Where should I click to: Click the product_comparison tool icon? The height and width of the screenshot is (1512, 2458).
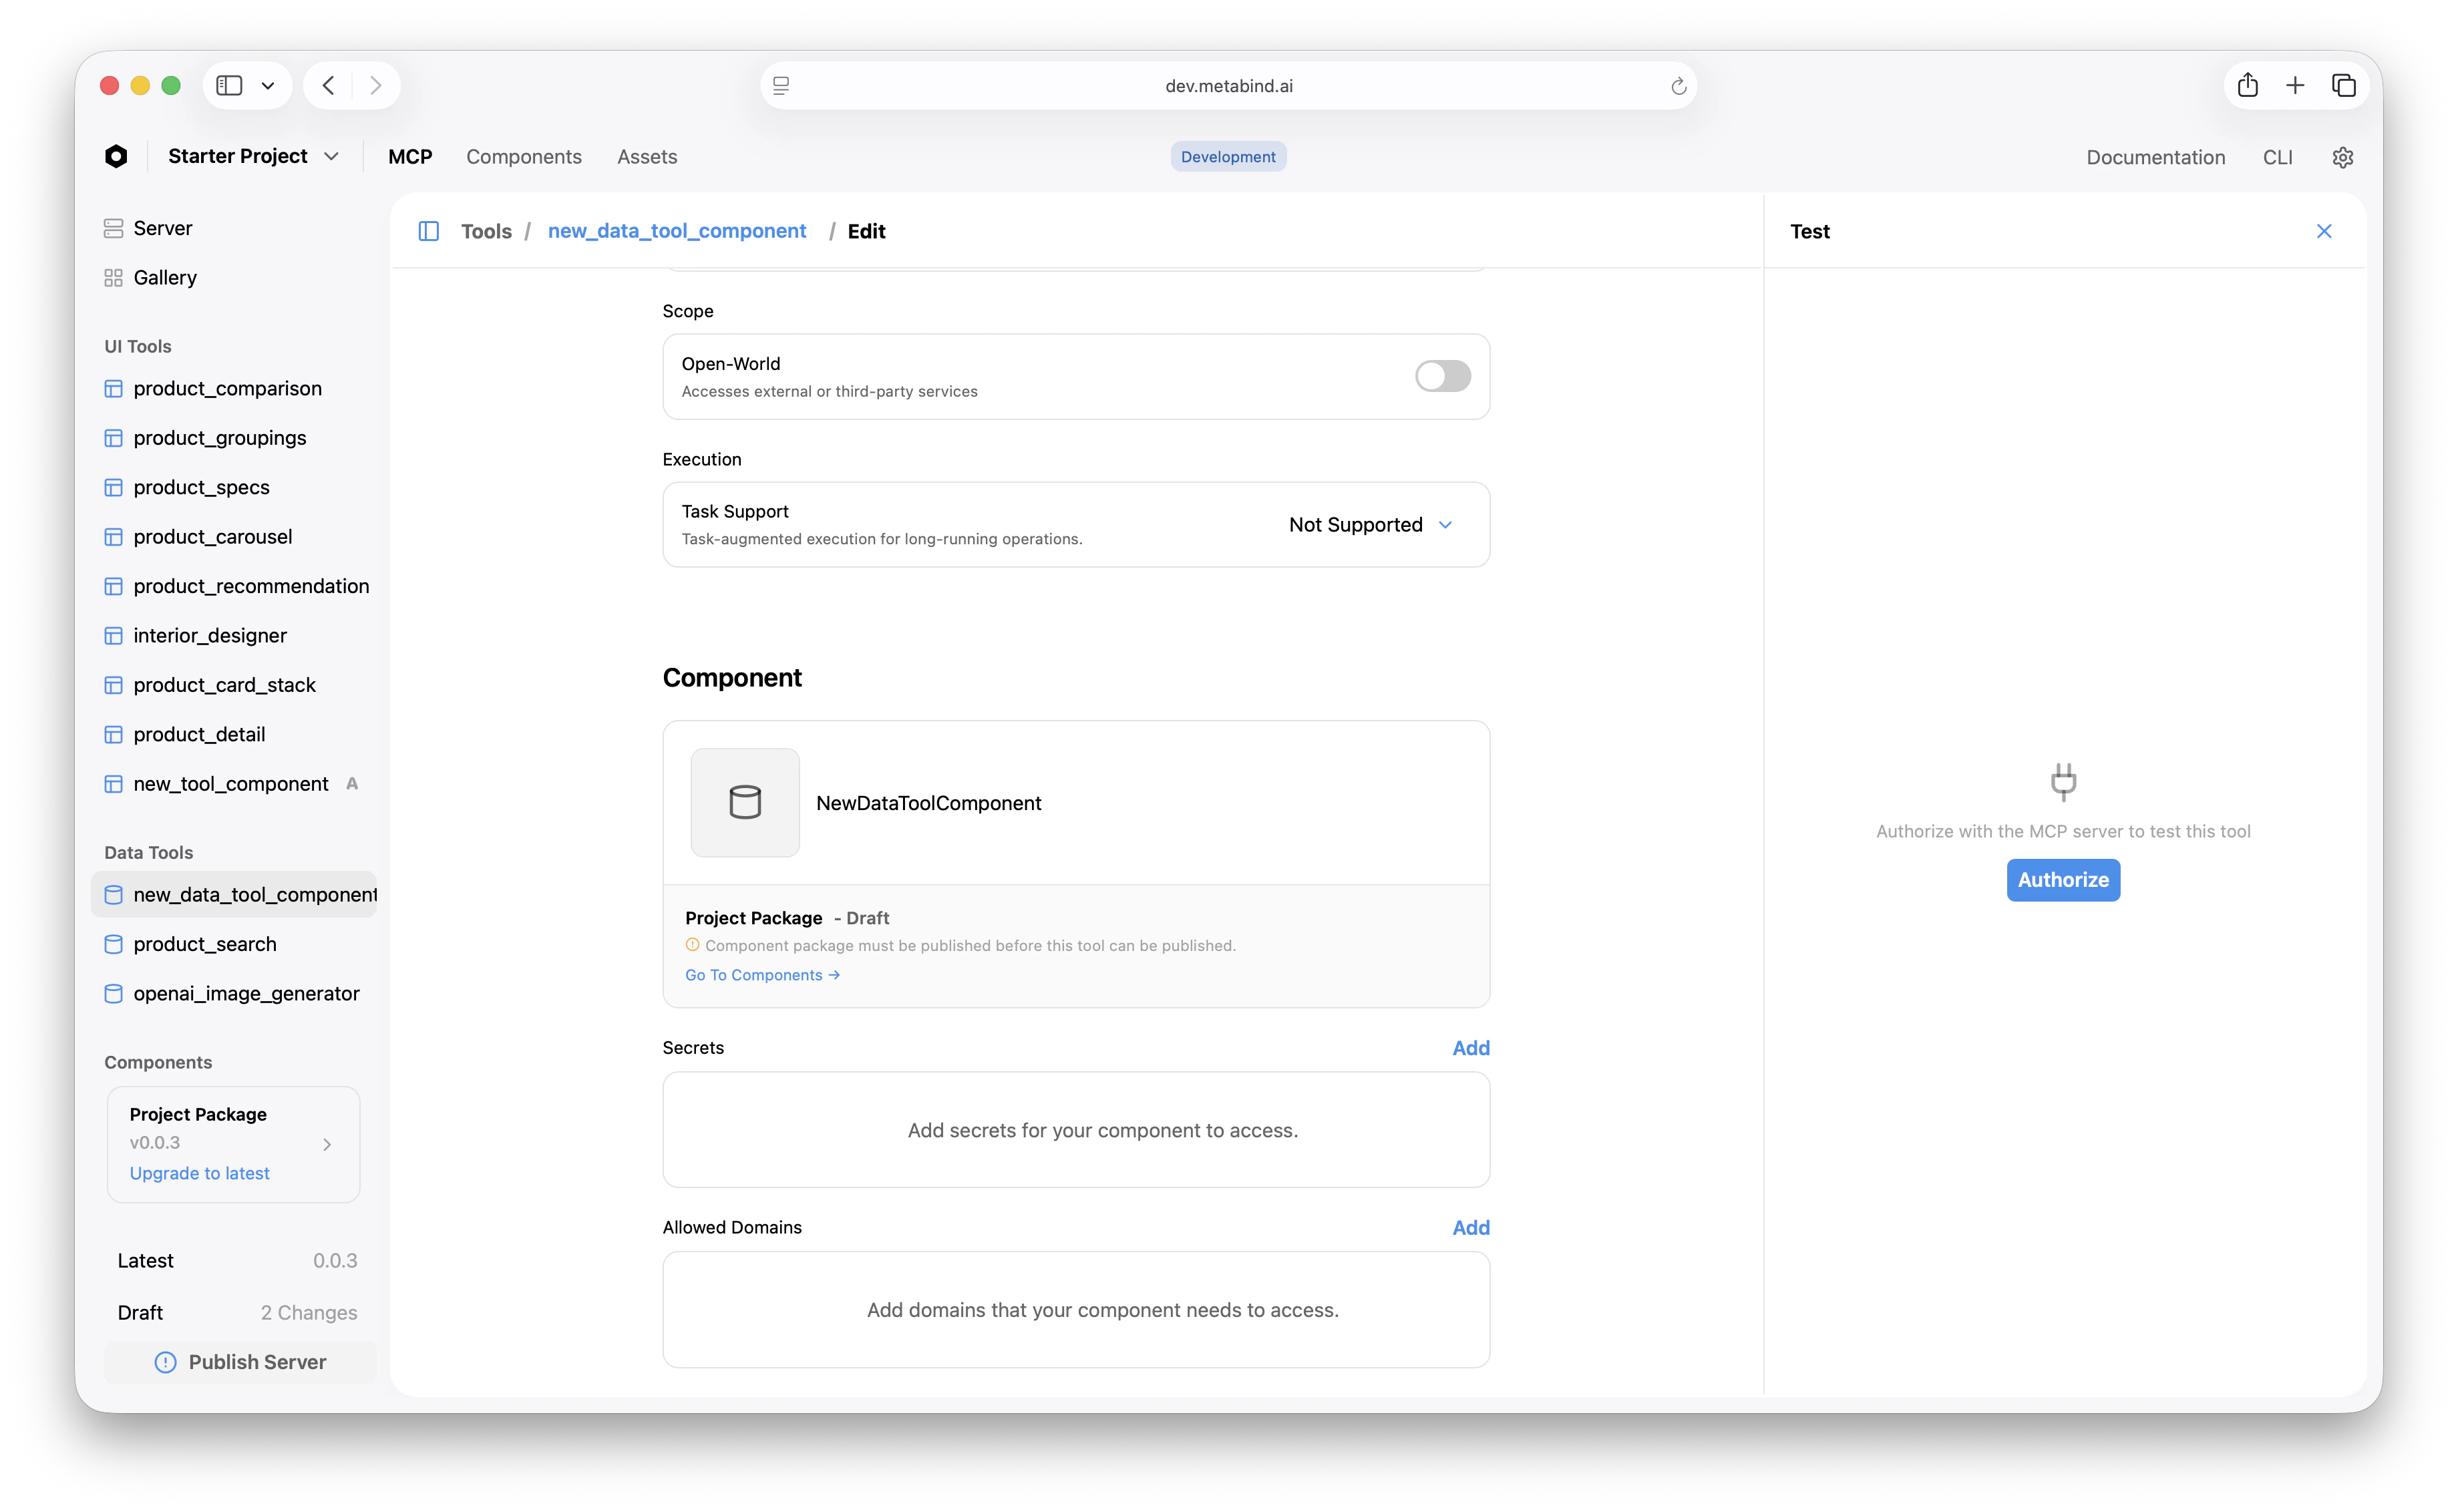[113, 388]
